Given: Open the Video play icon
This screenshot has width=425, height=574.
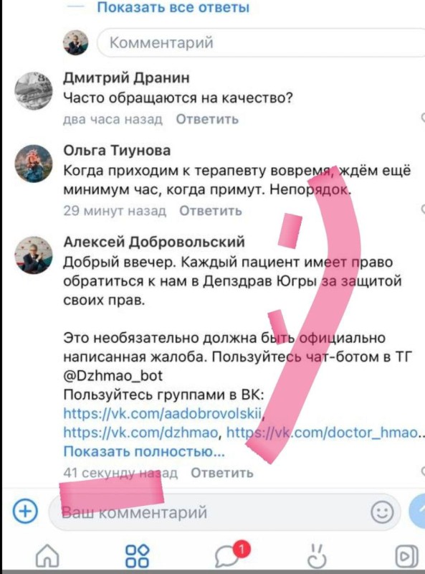Looking at the screenshot, I should point(406,556).
